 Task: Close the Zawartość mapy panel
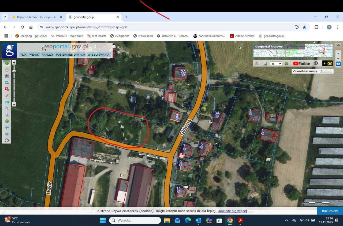click(330, 71)
